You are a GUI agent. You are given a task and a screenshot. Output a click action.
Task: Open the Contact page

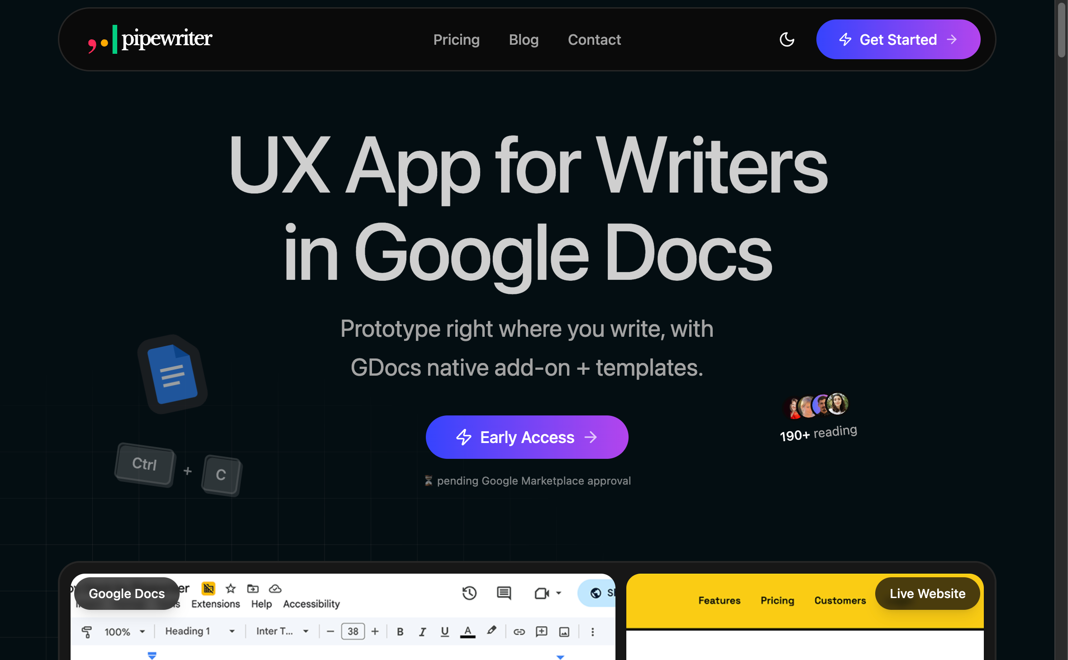click(x=594, y=40)
